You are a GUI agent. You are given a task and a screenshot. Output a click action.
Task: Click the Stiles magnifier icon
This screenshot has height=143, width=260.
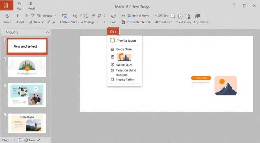click(x=75, y=16)
